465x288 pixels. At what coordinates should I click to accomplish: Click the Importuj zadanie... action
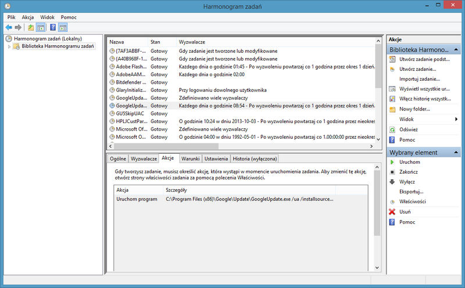(x=419, y=79)
